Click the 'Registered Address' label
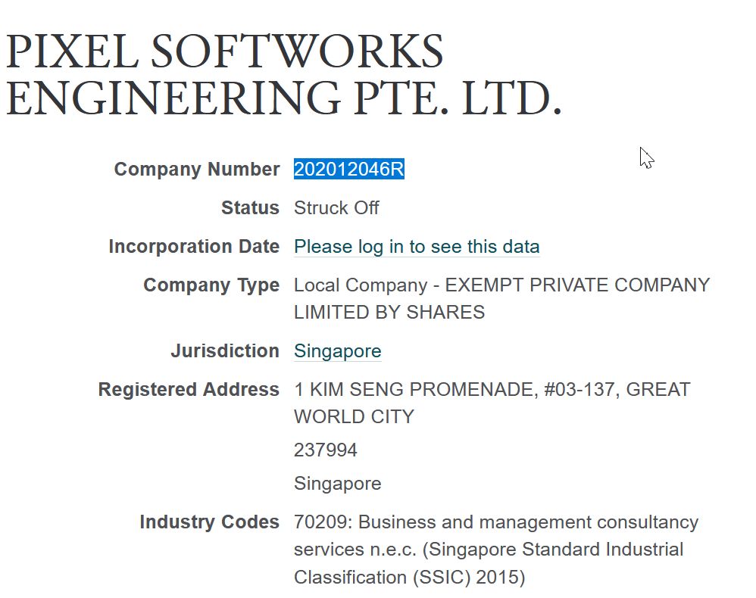This screenshot has height=598, width=756. coord(189,389)
